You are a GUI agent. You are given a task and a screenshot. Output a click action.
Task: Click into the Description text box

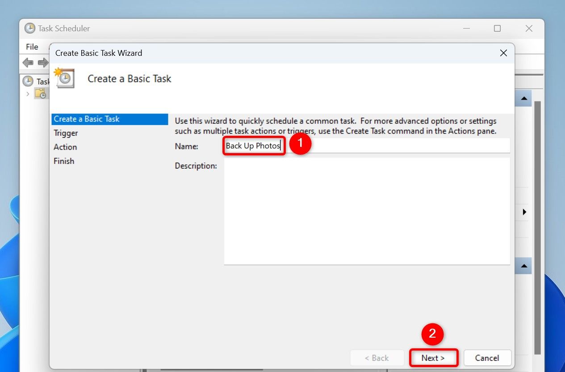pos(367,211)
